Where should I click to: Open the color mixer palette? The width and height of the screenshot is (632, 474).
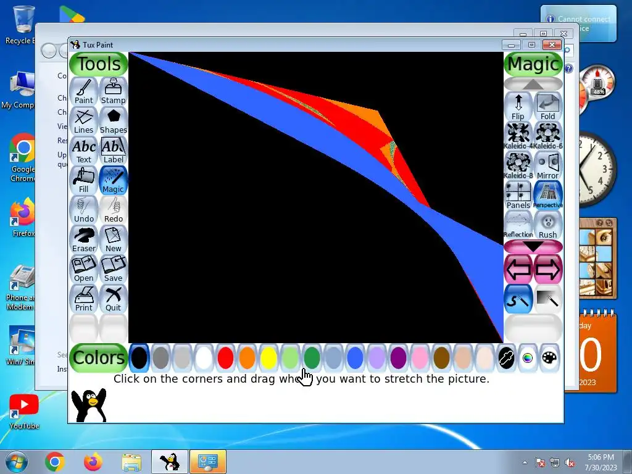549,358
